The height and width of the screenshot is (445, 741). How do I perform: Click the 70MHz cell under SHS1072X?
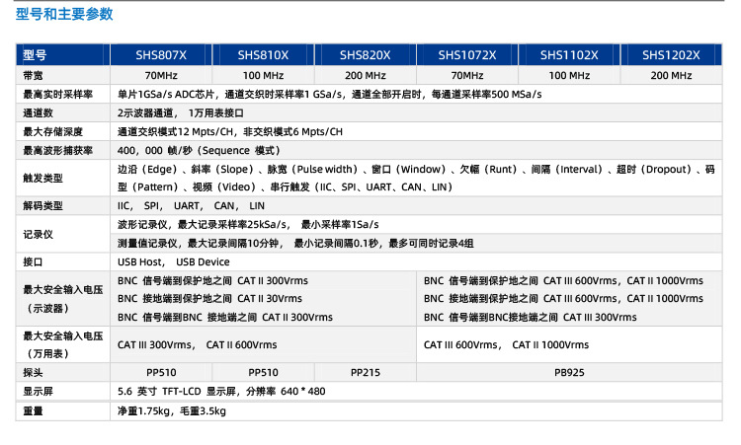click(x=467, y=76)
